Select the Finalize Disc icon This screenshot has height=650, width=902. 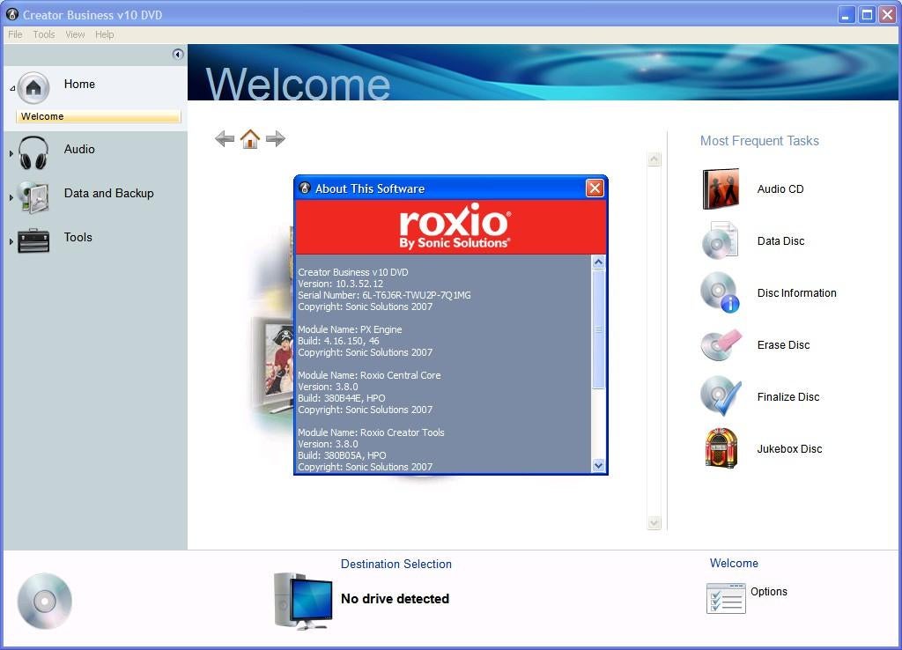click(721, 397)
